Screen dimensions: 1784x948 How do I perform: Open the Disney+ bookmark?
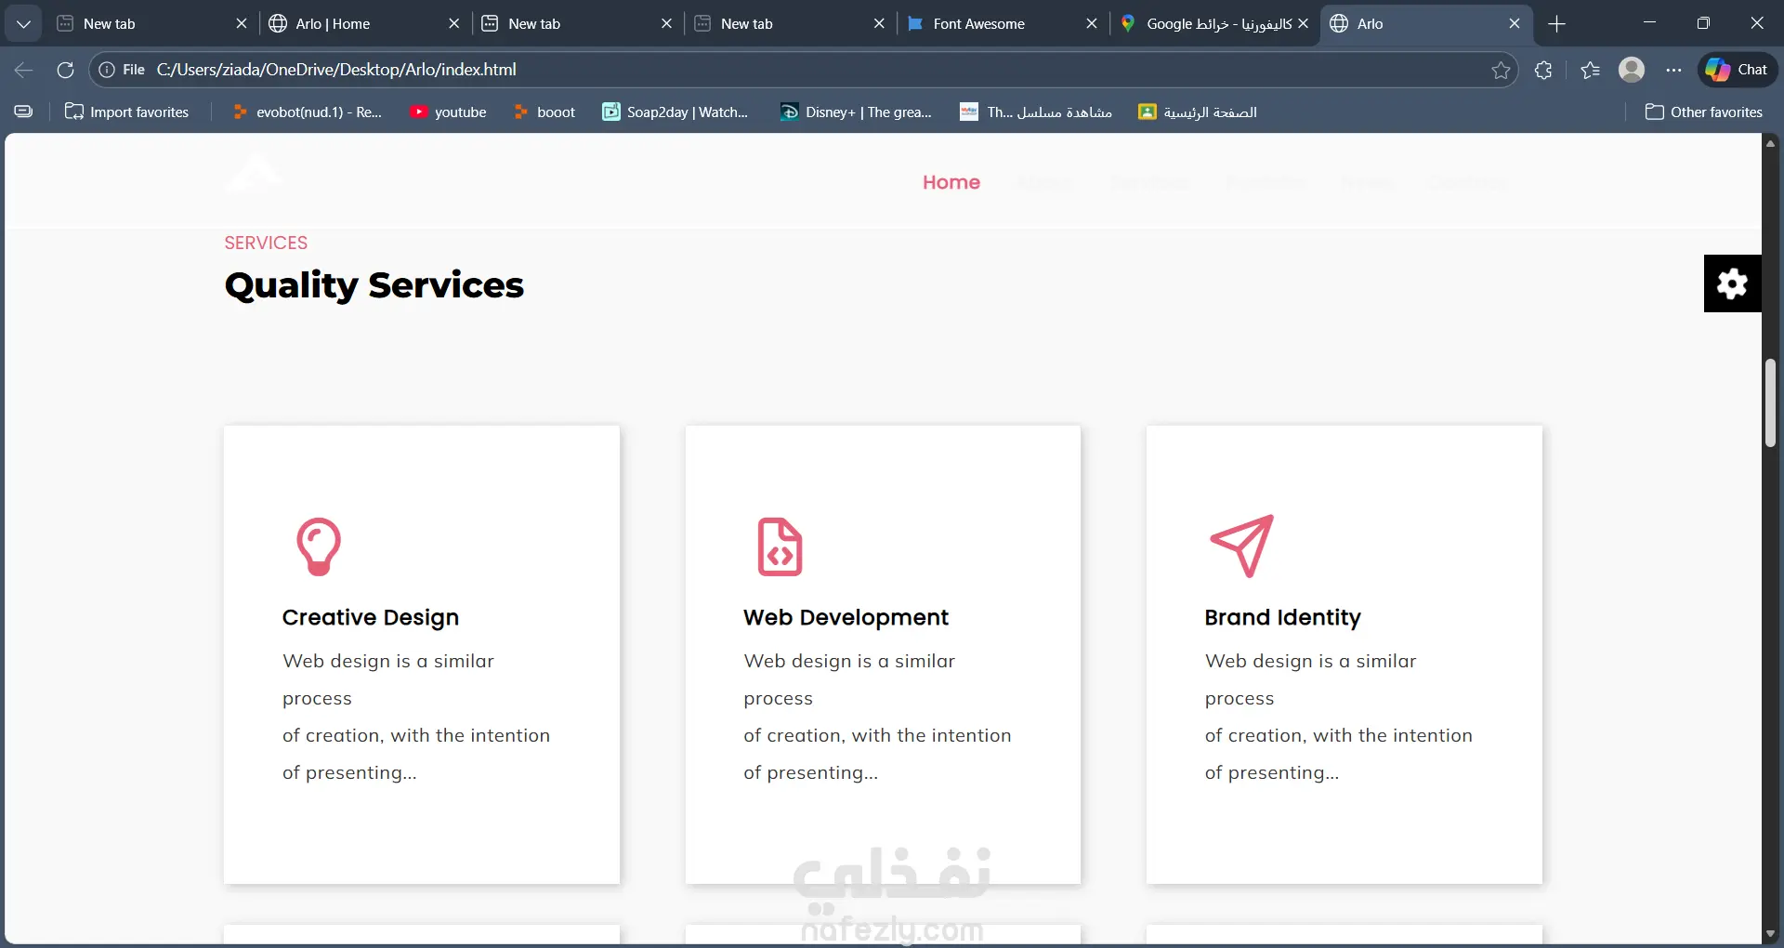tap(856, 112)
